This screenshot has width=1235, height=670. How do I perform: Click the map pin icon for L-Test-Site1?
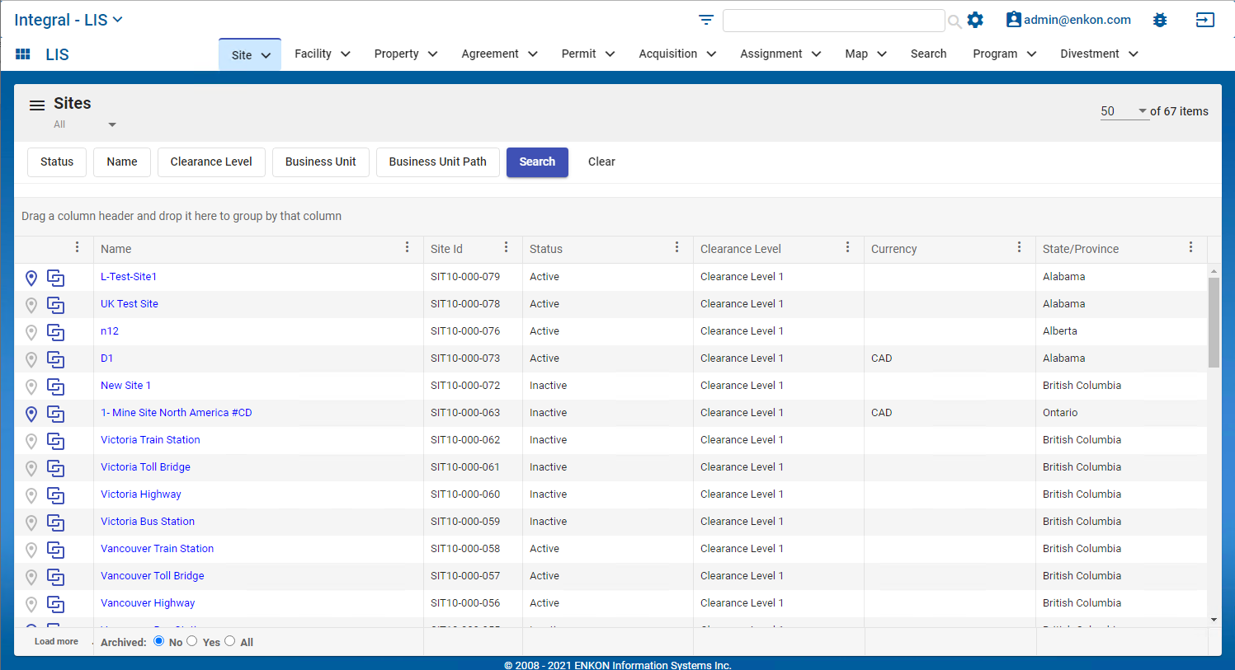pyautogui.click(x=31, y=278)
